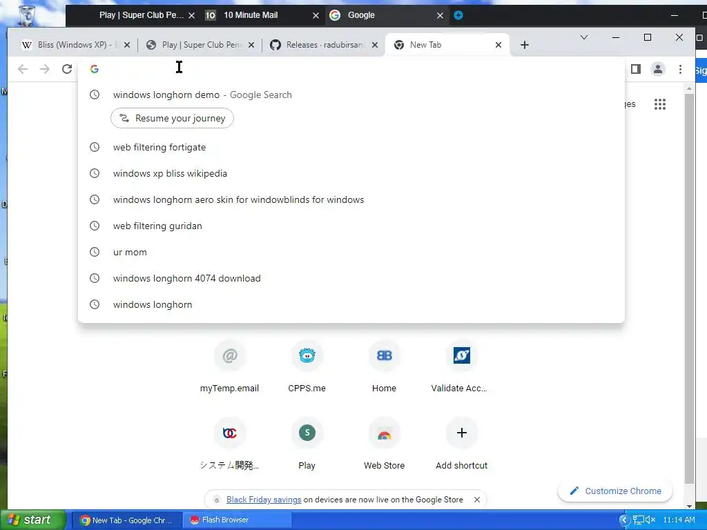The height and width of the screenshot is (530, 707).
Task: Select windows longhorn 4074 download suggestion
Action: pos(351,278)
